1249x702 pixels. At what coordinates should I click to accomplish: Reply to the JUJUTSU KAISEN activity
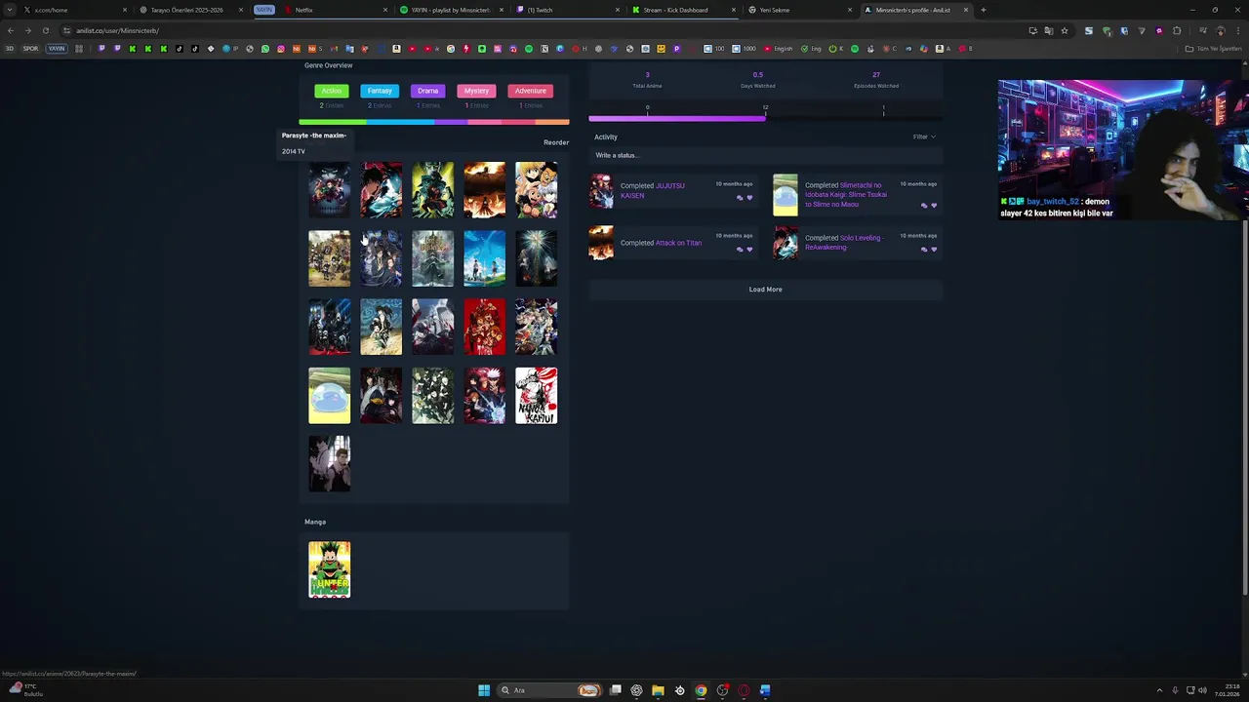pos(740,198)
